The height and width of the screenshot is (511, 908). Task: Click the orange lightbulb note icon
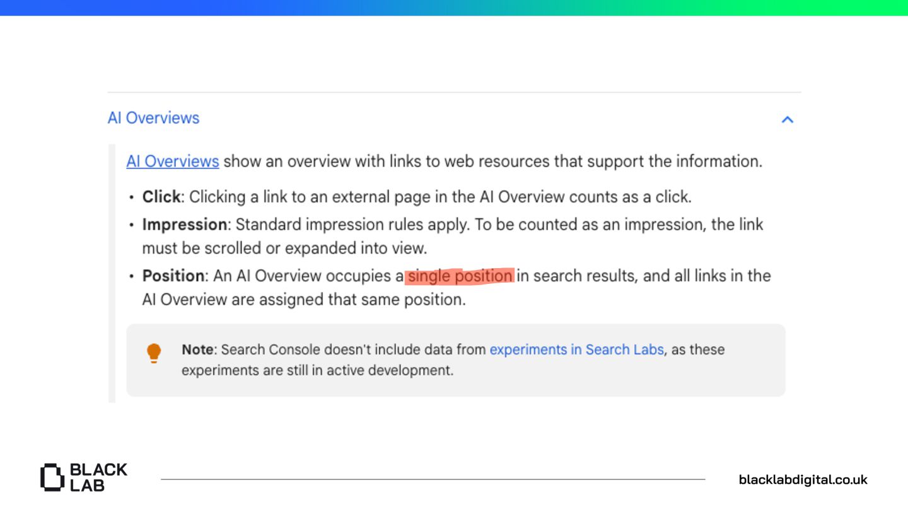click(154, 353)
